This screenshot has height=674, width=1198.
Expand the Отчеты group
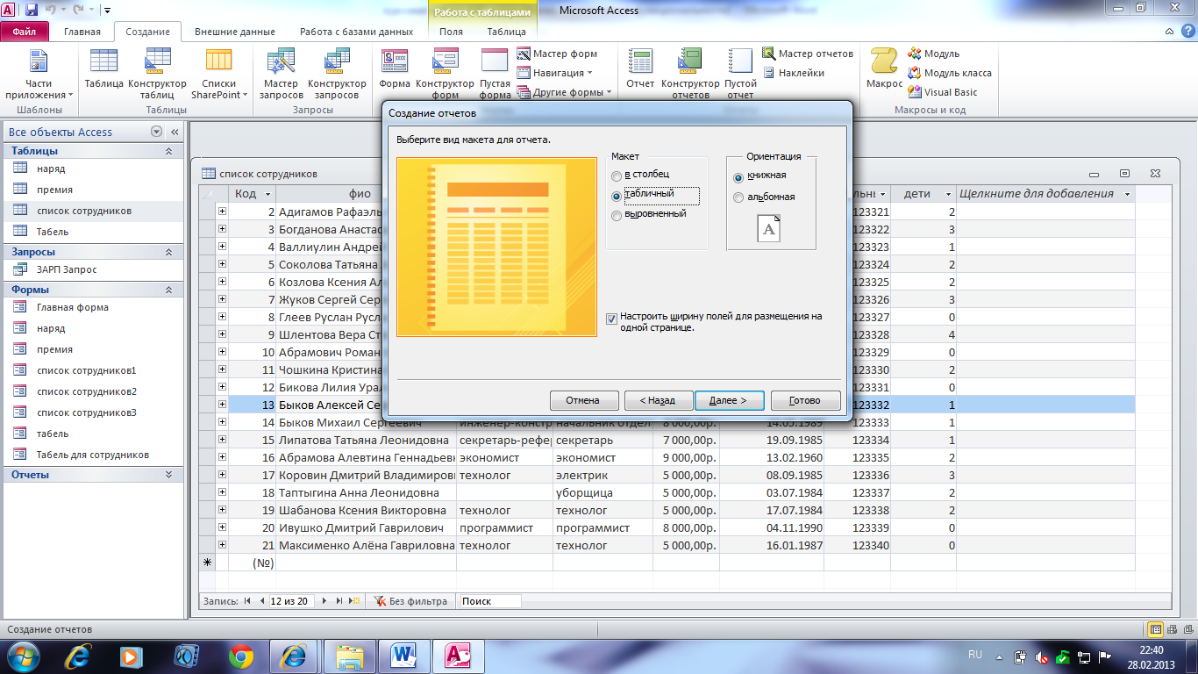[x=169, y=475]
